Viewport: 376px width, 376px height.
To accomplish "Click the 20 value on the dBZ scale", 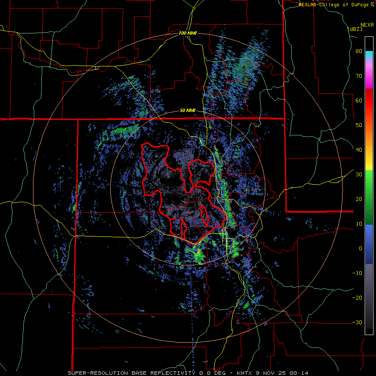I will coord(359,199).
